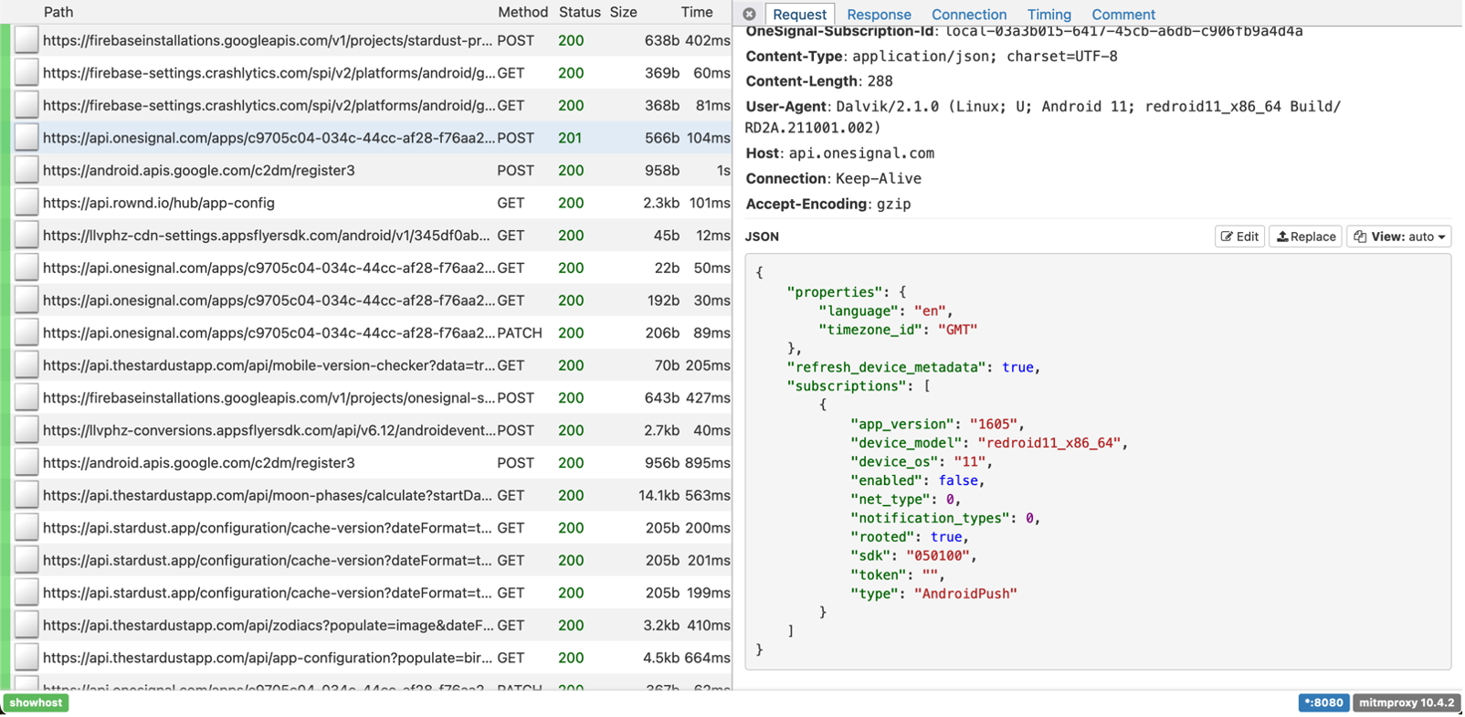Click icon of selected onesignal POST 201 flow
This screenshot has width=1465, height=717.
coord(26,138)
